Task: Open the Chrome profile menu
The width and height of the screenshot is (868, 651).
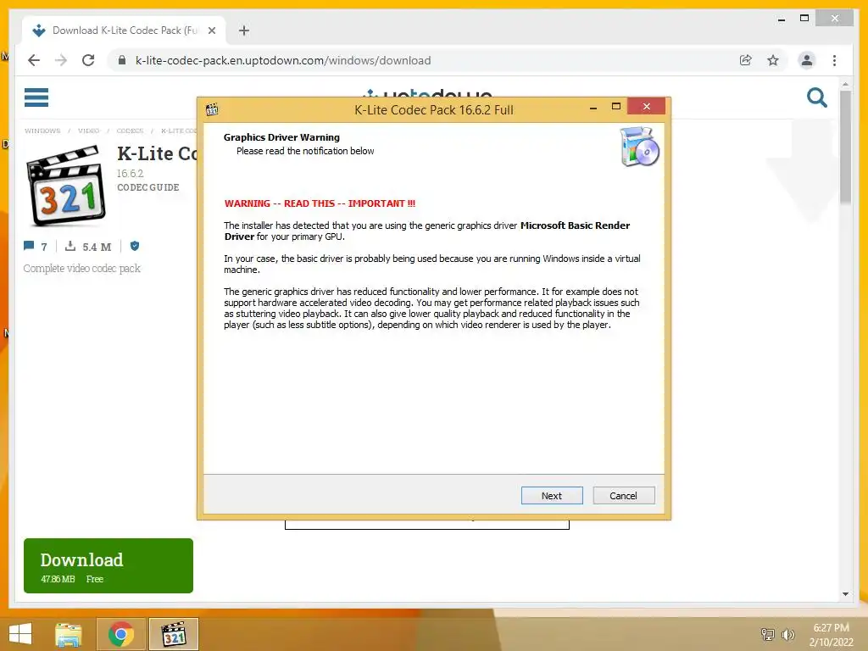Action: (x=807, y=60)
